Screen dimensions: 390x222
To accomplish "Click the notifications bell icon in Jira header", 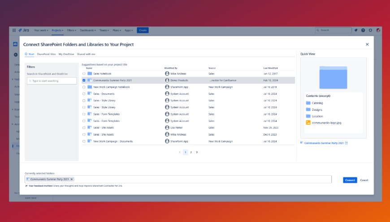I will pos(356,30).
